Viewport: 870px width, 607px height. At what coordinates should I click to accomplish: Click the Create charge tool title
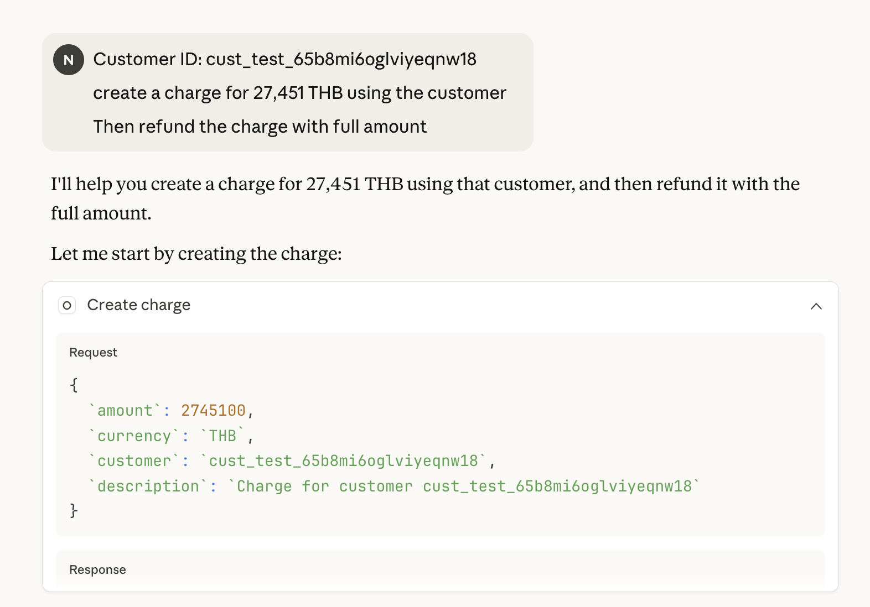pos(138,305)
